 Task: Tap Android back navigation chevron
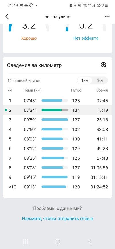tap(90, 242)
